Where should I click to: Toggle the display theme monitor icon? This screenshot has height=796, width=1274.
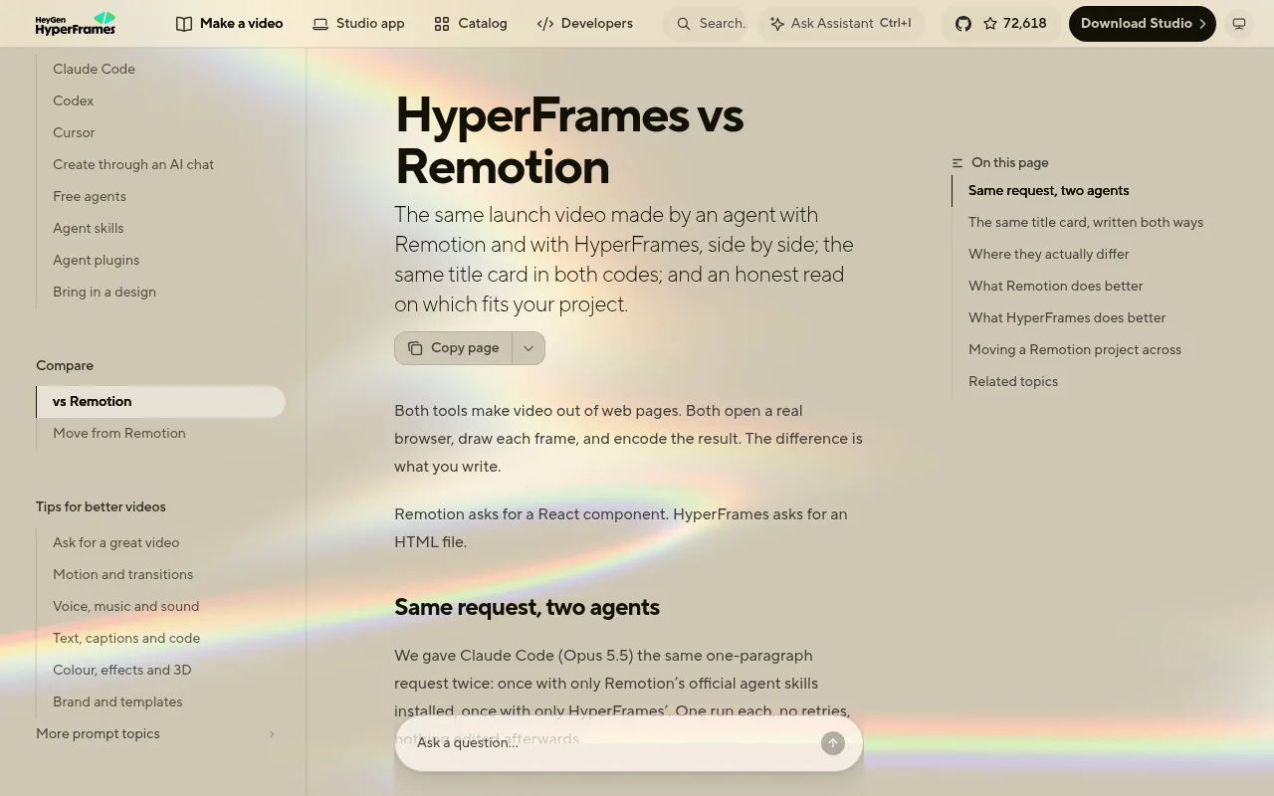1239,23
